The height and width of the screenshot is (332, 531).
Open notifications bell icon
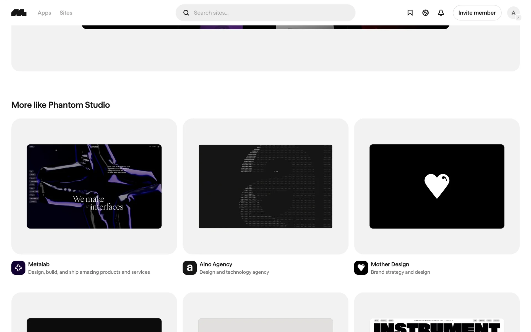tap(441, 13)
